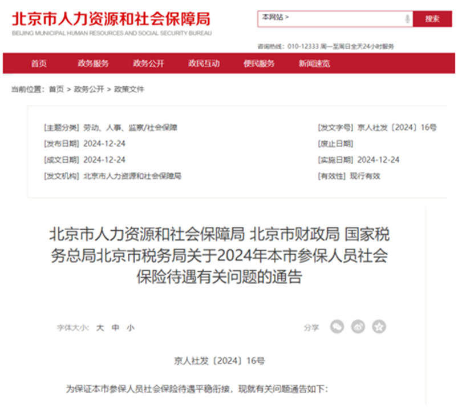Open the 新闻速览 navigation menu item

tap(314, 63)
